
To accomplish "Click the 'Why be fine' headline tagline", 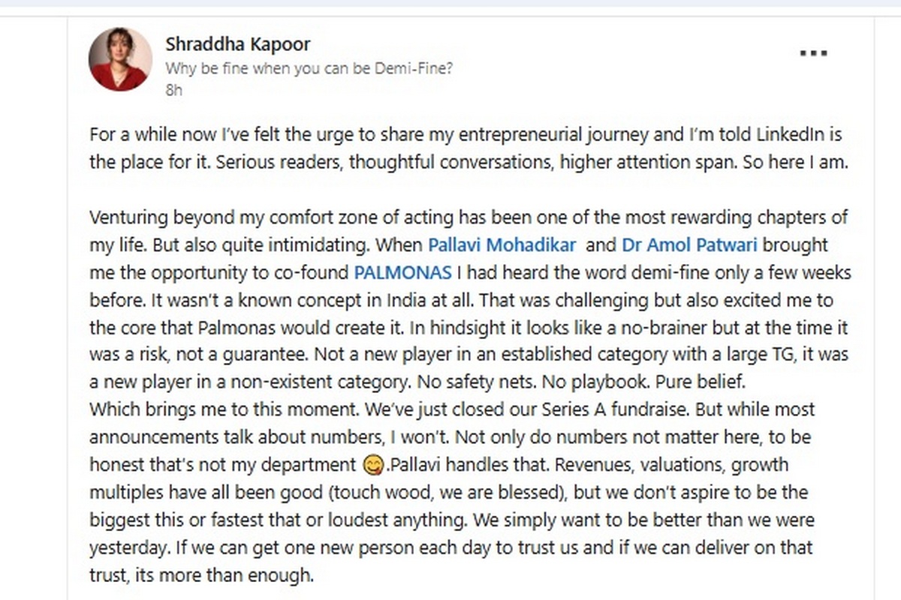I will [309, 69].
